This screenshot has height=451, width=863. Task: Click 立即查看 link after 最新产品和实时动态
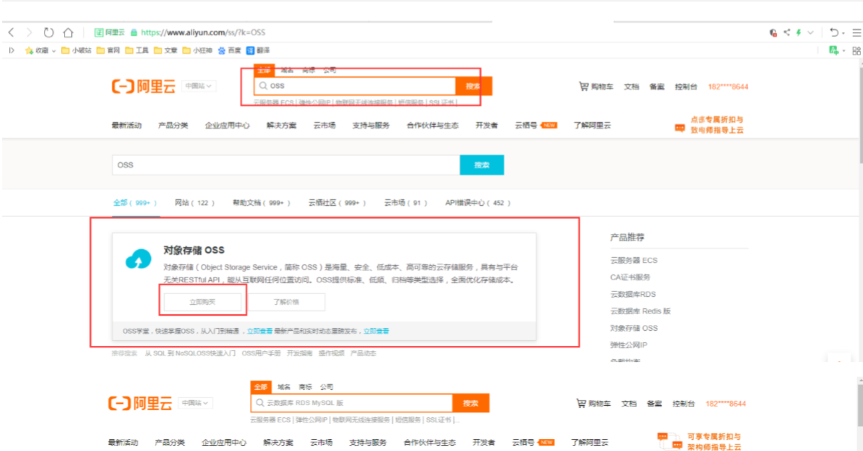[376, 331]
